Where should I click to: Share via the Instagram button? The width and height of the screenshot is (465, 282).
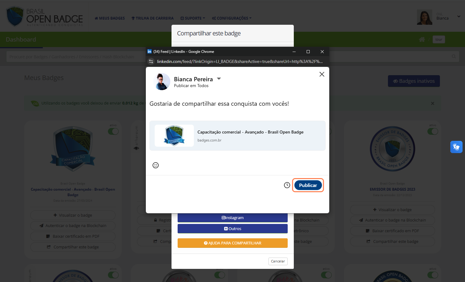[x=233, y=218]
